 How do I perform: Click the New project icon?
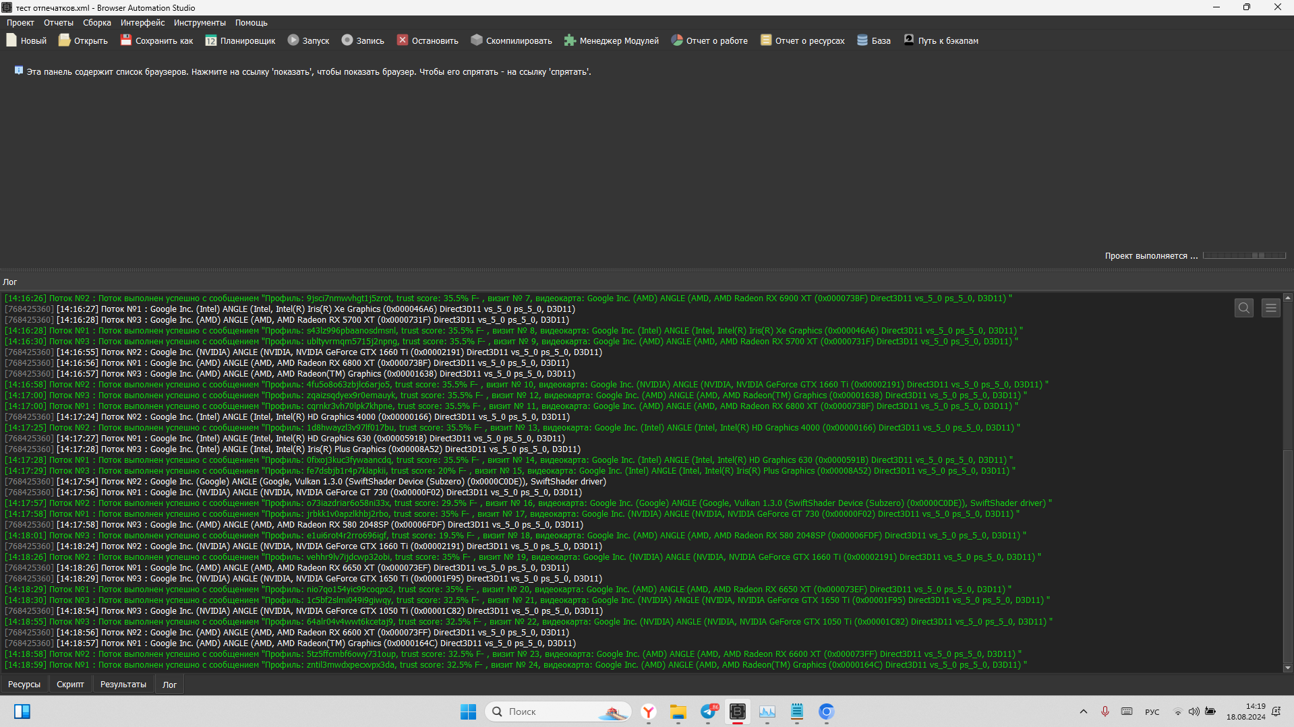(11, 40)
